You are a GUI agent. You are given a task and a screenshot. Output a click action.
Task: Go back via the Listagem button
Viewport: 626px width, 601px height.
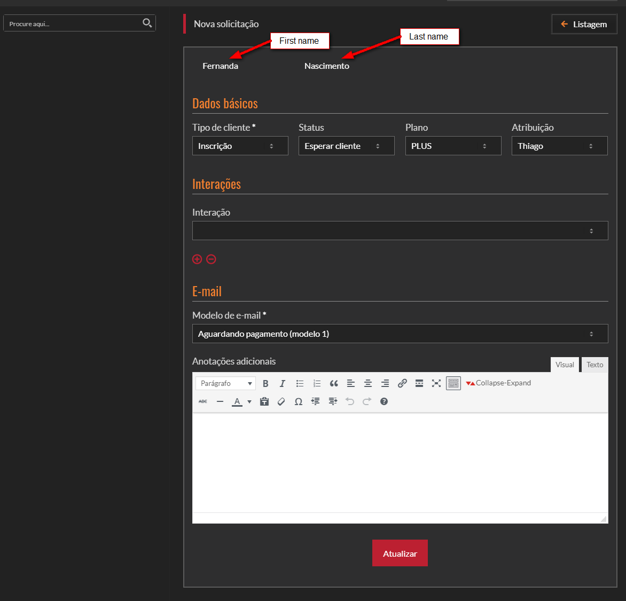click(x=584, y=24)
